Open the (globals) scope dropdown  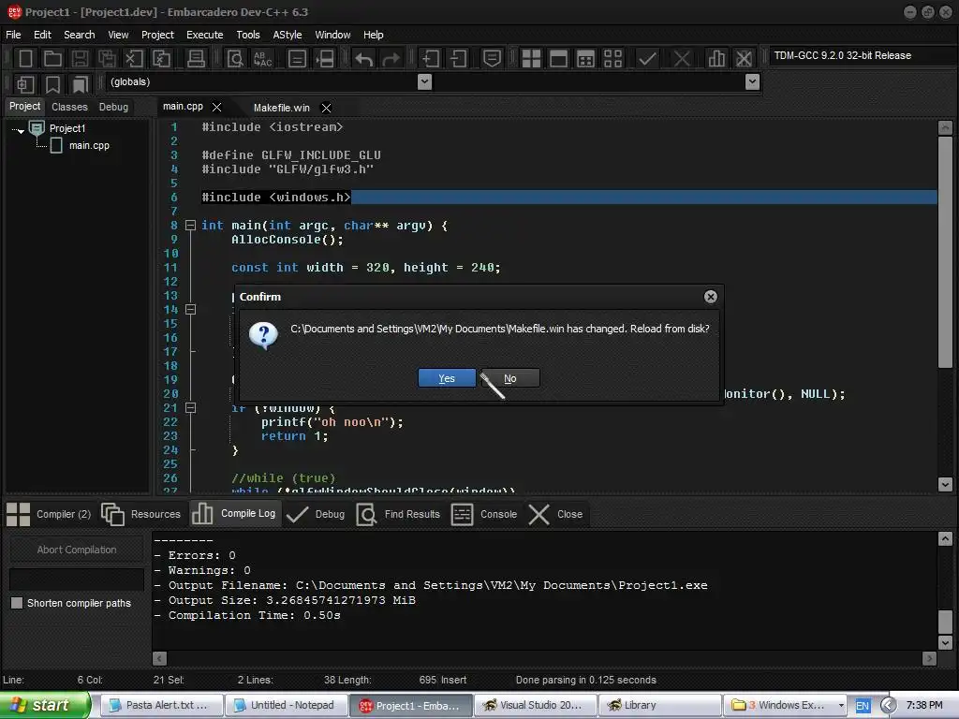point(424,82)
